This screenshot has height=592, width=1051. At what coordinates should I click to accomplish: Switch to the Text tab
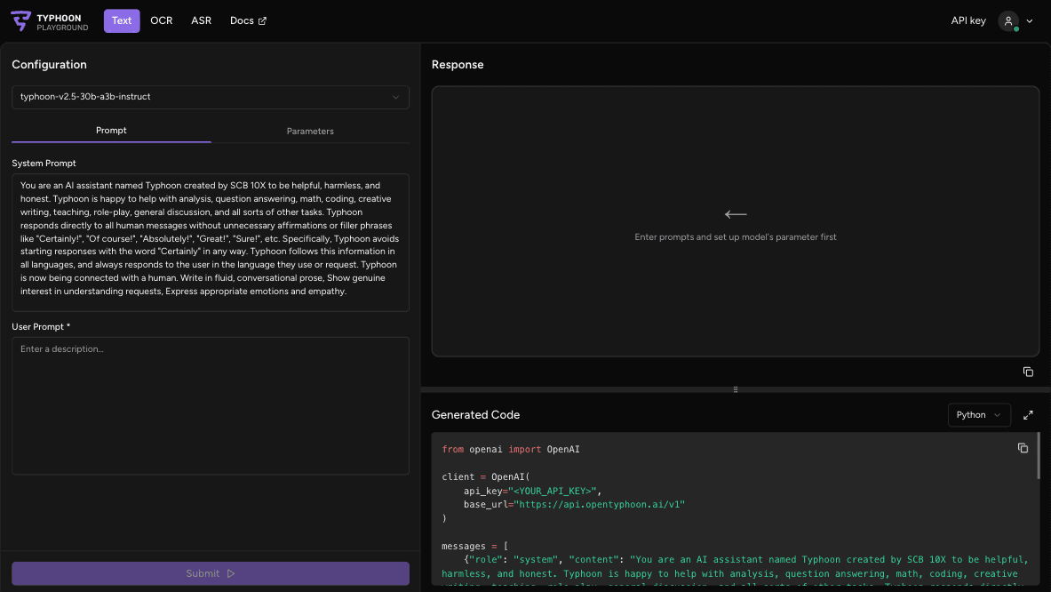click(122, 20)
